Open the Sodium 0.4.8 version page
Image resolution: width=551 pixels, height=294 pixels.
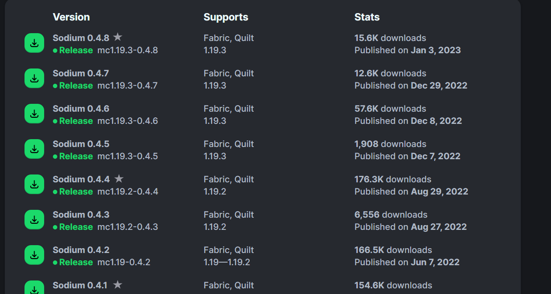coord(81,38)
